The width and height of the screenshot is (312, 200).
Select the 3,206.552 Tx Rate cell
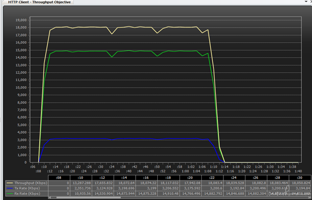[169, 188]
